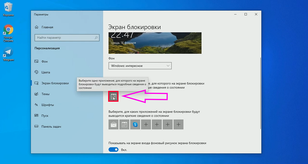Click the Цвета palette icon
This screenshot has width=308, height=164.
pos(36,72)
